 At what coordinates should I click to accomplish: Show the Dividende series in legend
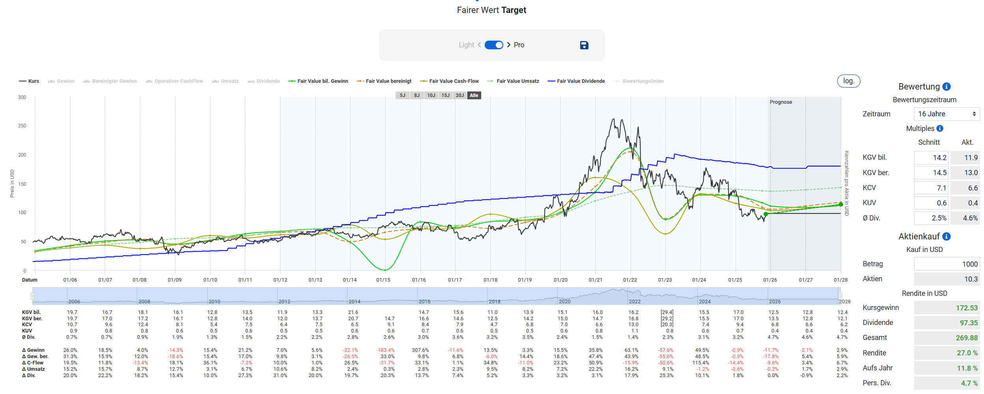coord(264,81)
